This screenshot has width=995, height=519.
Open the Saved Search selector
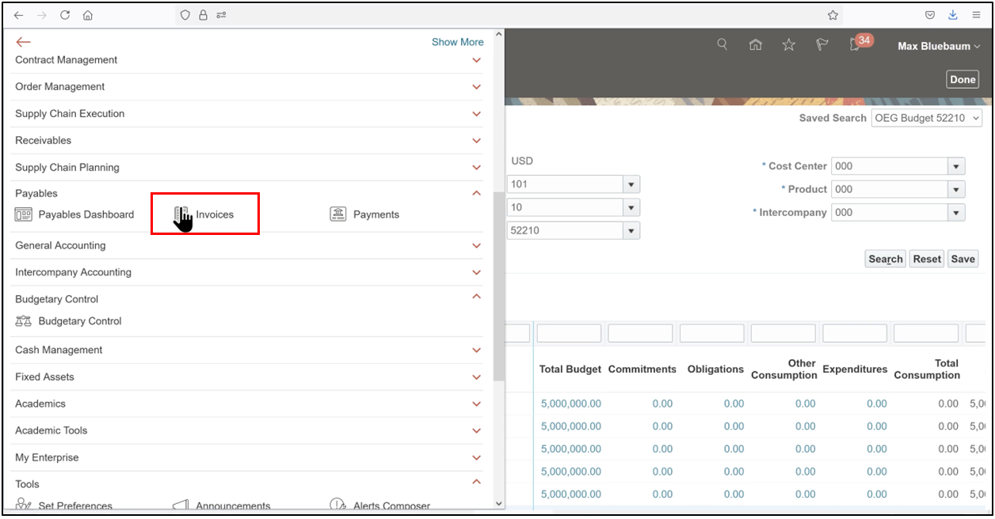(927, 117)
